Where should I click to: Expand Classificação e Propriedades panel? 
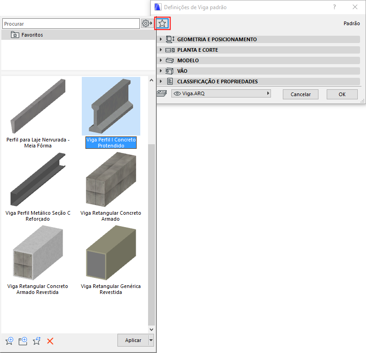(160, 81)
